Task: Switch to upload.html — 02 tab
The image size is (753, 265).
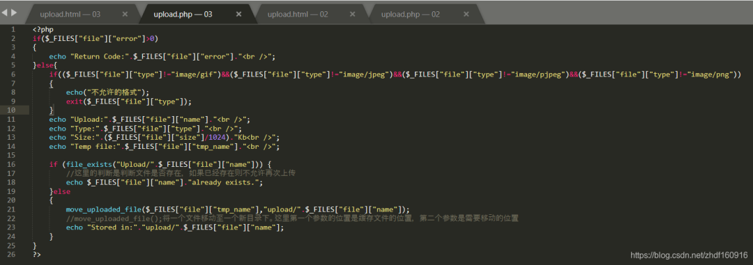Action: (x=298, y=15)
